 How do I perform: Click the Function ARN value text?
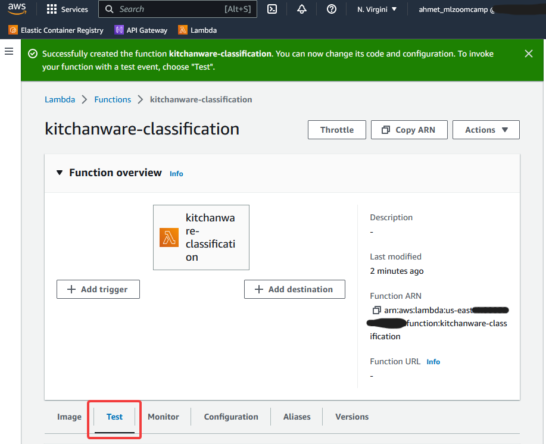tap(439, 323)
